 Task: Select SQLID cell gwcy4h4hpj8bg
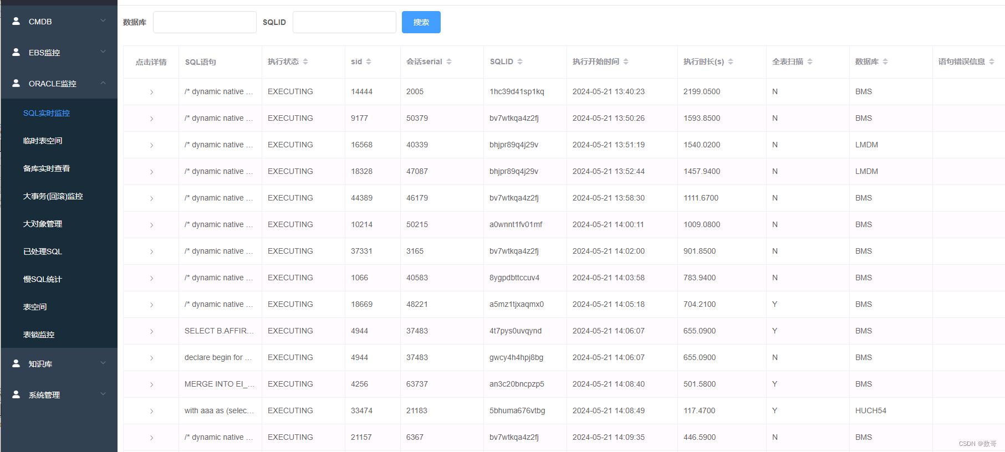pos(516,357)
